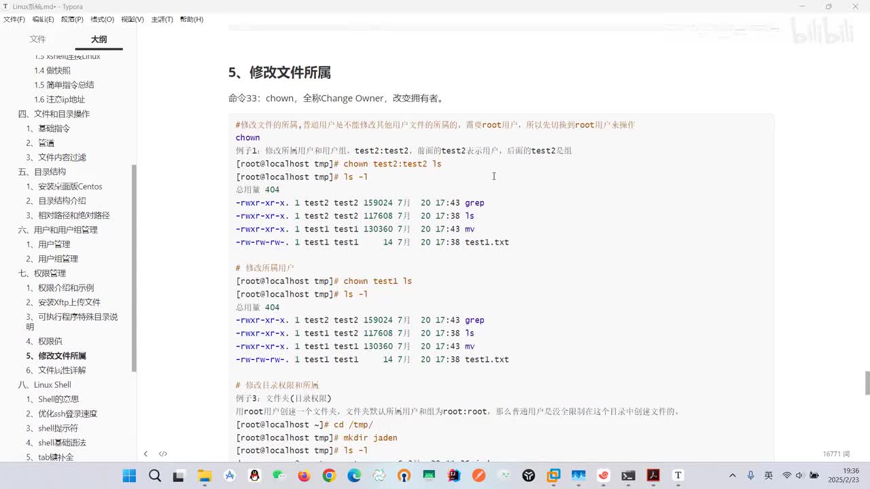Open the black terminal icon on taskbar

[x=628, y=475]
